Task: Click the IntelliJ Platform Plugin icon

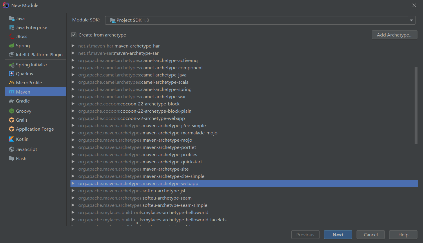Action: point(12,54)
